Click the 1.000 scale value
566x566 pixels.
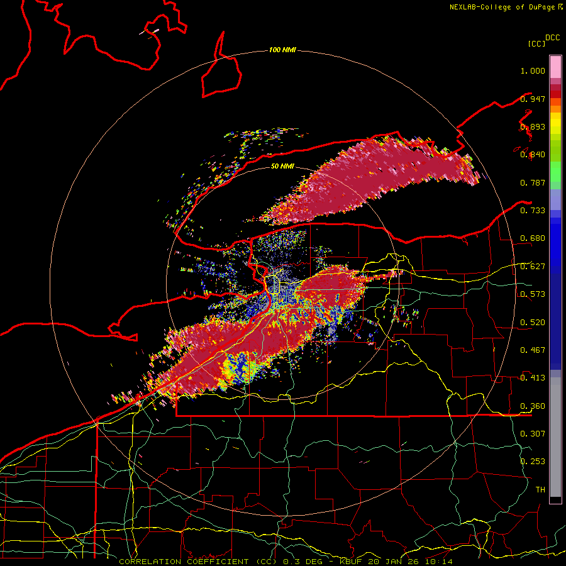(533, 70)
